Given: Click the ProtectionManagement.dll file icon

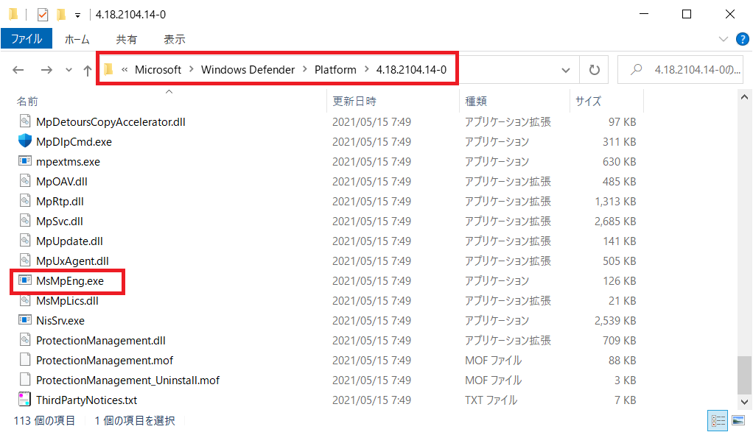Looking at the screenshot, I should coord(25,340).
